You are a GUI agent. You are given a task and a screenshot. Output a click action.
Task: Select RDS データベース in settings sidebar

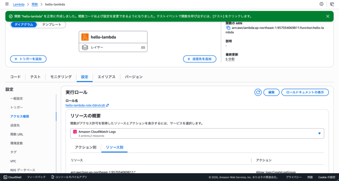23,170
